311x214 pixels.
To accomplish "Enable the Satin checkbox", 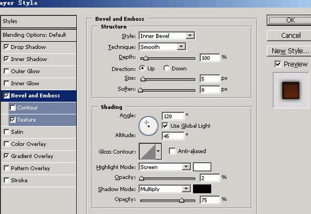I will pyautogui.click(x=6, y=132).
